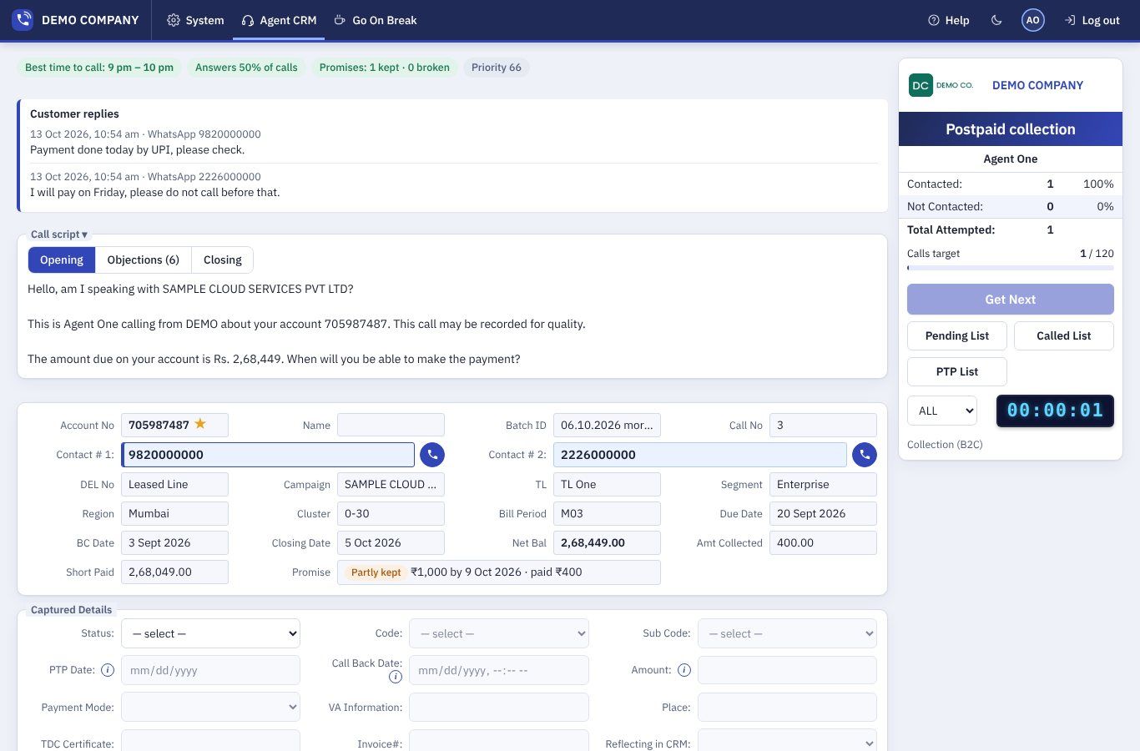1140x751 pixels.
Task: Click the Captured Details Amount field
Action: pos(787,670)
